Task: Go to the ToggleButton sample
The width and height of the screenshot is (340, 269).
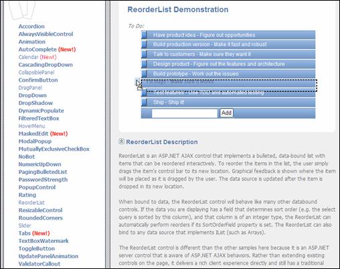Action: click(37, 249)
